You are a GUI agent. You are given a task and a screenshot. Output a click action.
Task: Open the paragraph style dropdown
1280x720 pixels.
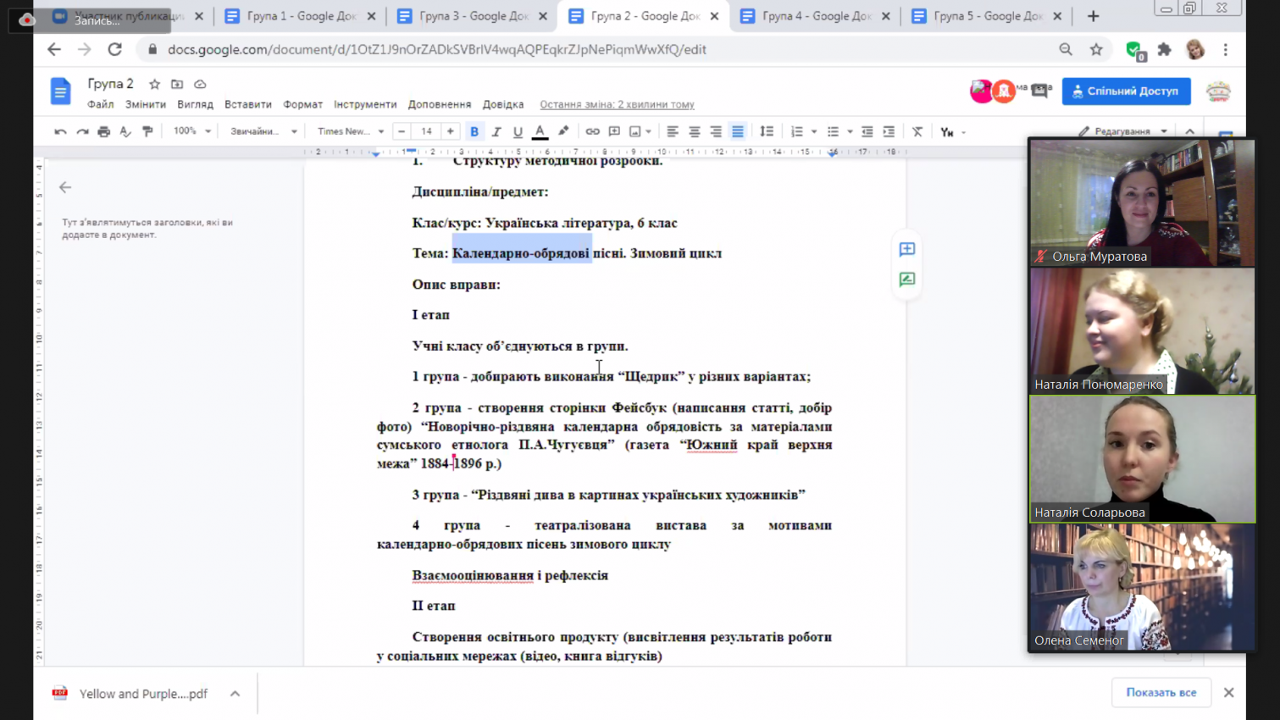(263, 131)
